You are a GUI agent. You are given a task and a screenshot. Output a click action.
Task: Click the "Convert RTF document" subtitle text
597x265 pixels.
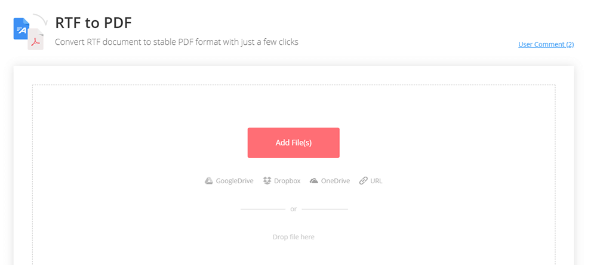(176, 42)
